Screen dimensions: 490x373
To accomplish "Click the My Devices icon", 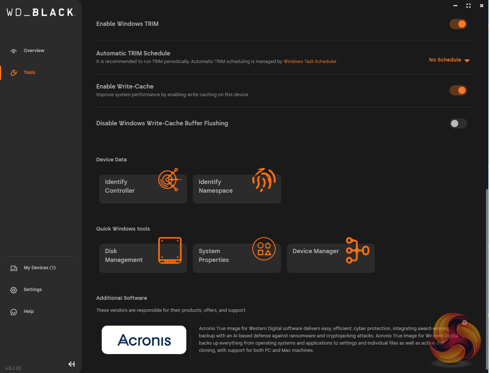I will point(14,268).
